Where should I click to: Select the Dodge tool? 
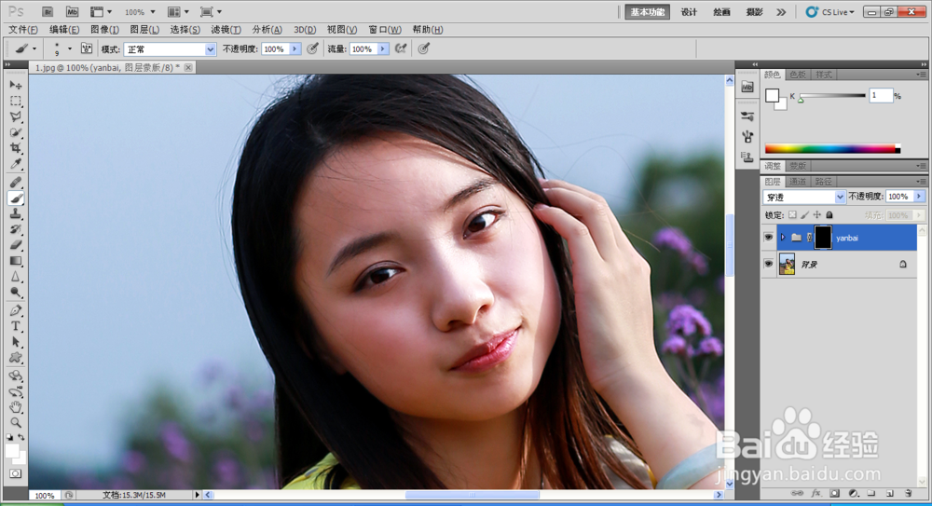point(16,293)
